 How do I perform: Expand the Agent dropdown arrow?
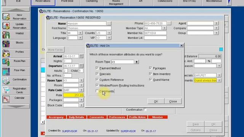point(216,23)
